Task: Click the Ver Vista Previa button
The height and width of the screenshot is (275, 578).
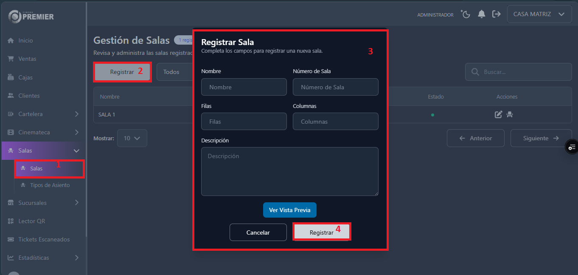Action: coord(289,210)
